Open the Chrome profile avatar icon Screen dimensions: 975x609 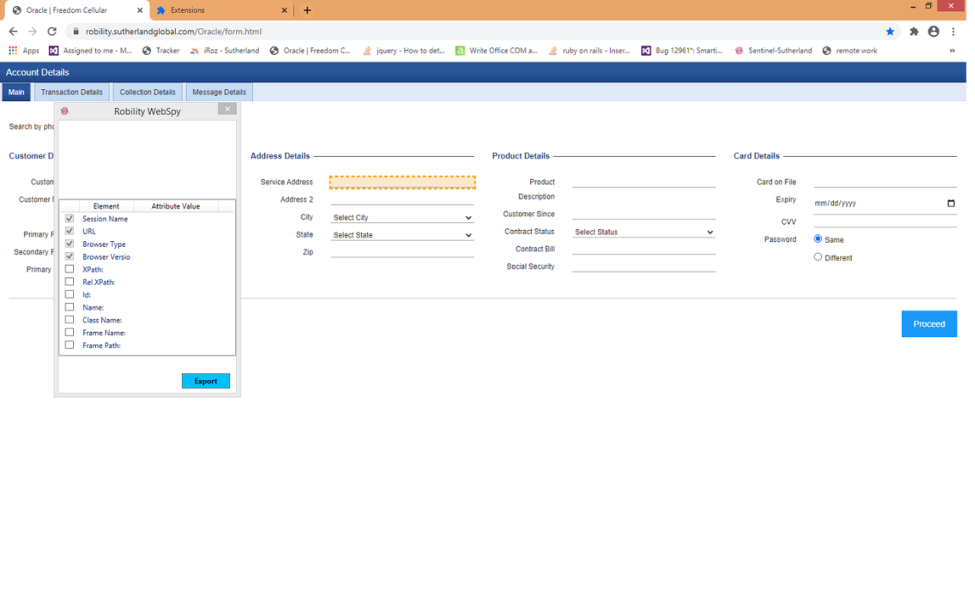(x=934, y=31)
